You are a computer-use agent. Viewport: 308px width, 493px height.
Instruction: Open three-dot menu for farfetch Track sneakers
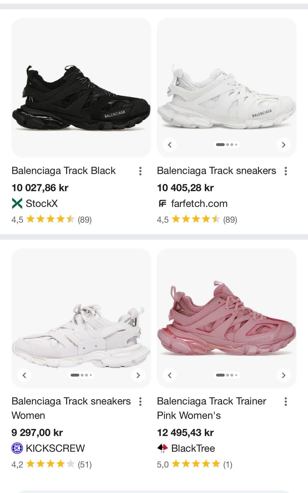click(x=286, y=171)
